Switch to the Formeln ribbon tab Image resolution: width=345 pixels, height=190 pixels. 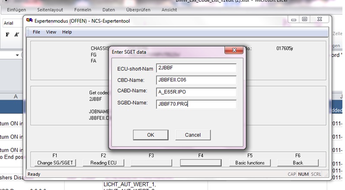(84, 9)
